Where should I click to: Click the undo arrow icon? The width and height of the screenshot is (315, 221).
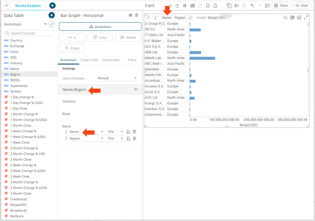point(253,6)
